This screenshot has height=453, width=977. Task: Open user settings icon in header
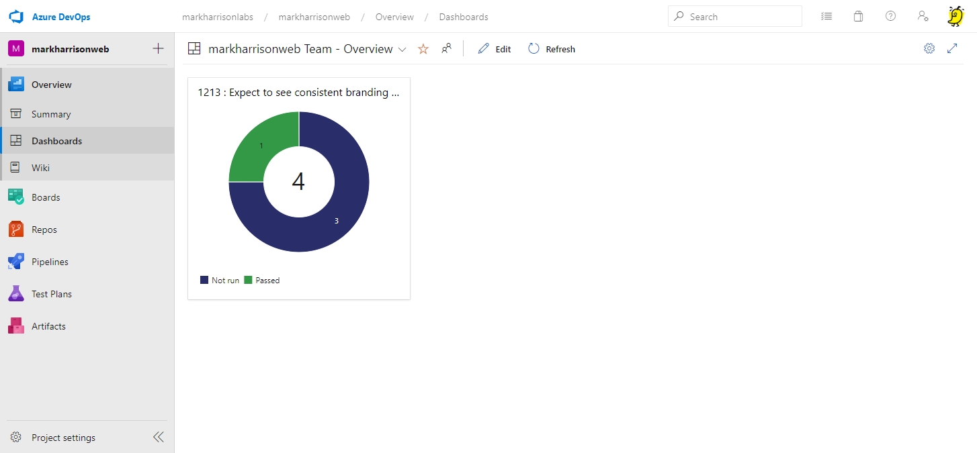923,17
